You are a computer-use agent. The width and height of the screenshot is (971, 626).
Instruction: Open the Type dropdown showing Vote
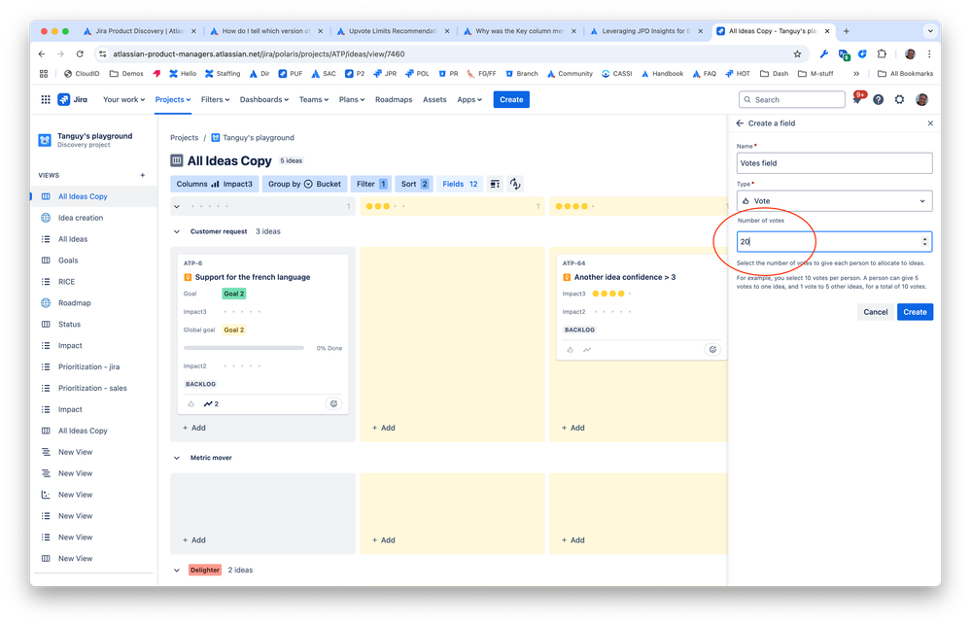834,201
